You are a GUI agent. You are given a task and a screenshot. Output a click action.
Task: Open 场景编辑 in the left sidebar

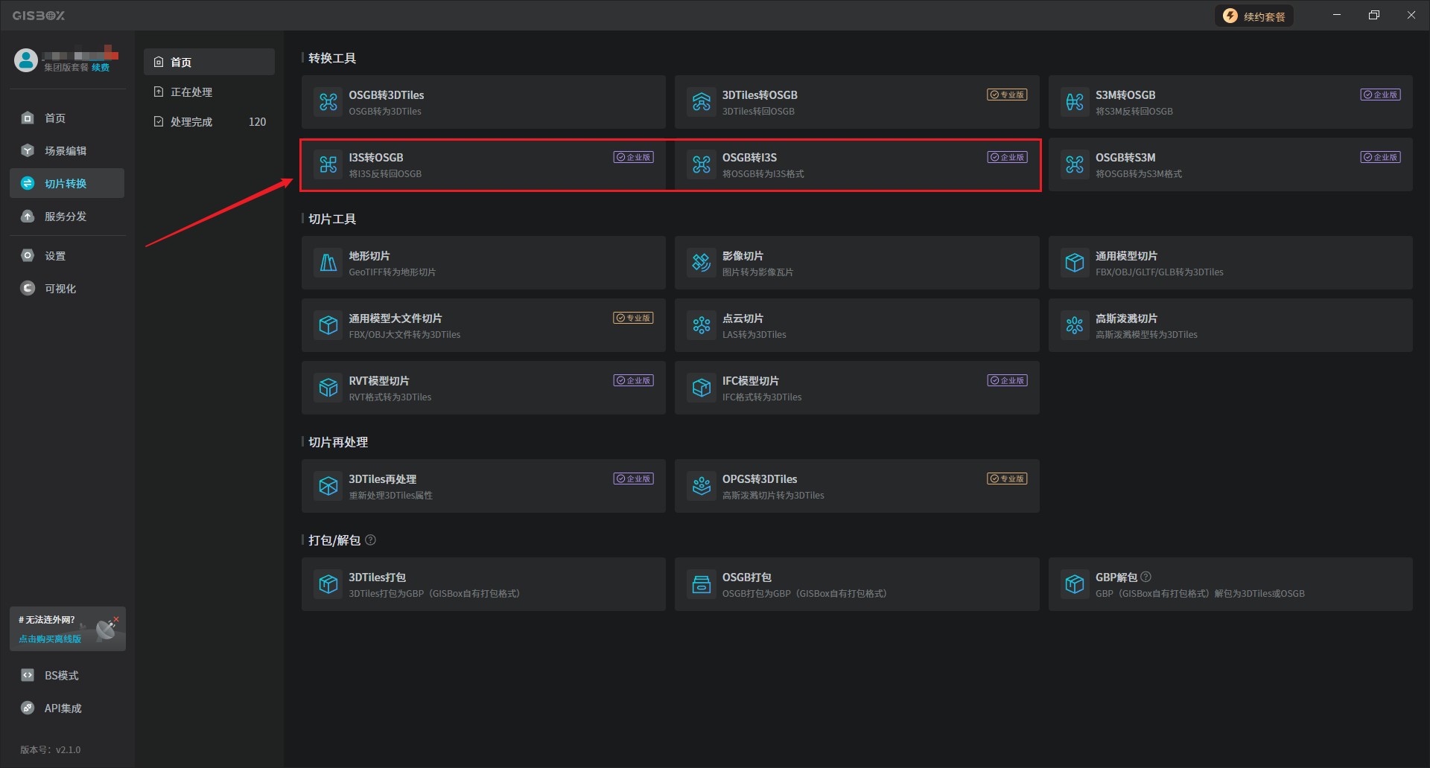[66, 151]
